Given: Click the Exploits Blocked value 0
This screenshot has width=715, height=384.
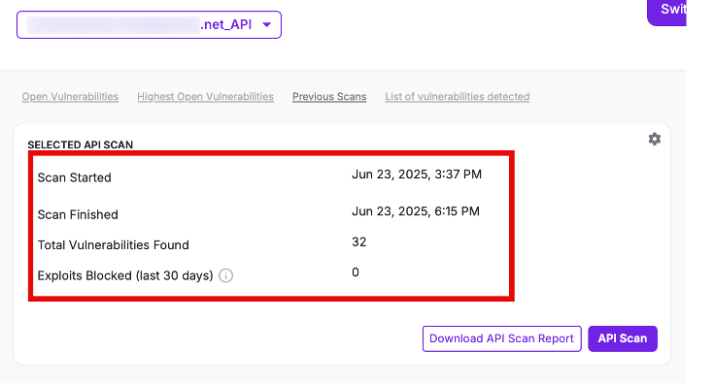Looking at the screenshot, I should pyautogui.click(x=356, y=272).
